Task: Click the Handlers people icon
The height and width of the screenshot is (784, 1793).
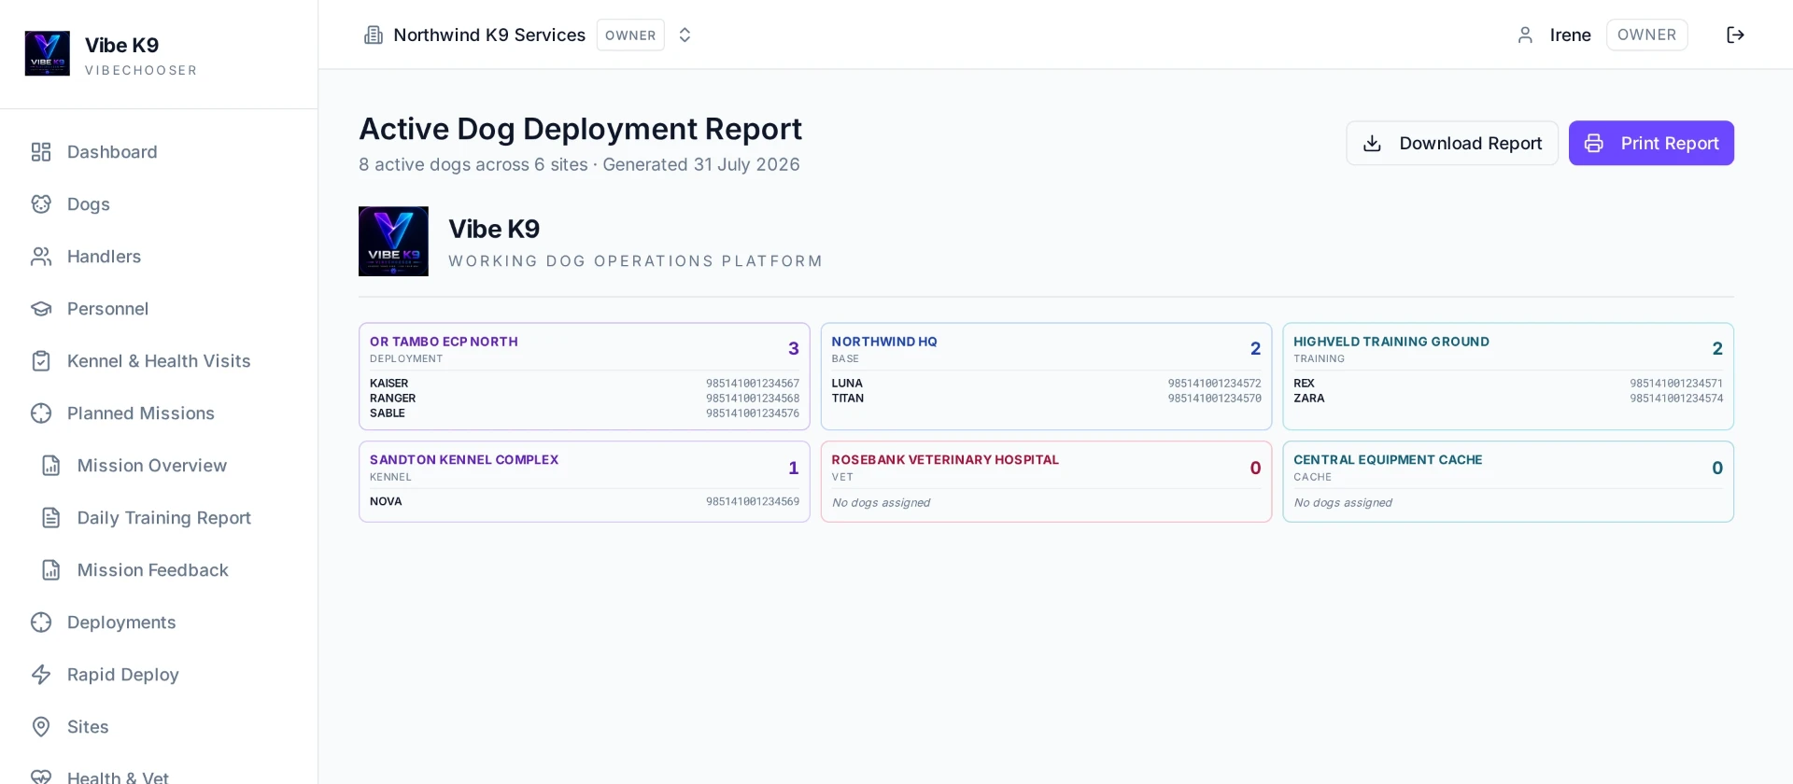Action: (x=41, y=257)
